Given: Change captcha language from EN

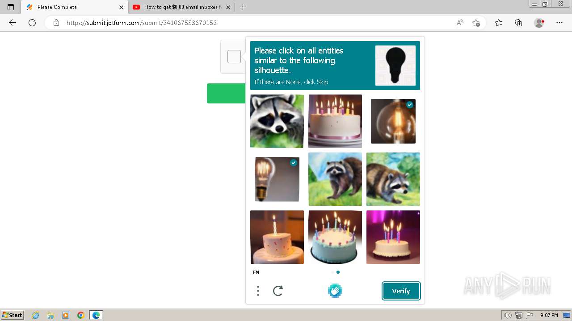Looking at the screenshot, I should pyautogui.click(x=256, y=272).
